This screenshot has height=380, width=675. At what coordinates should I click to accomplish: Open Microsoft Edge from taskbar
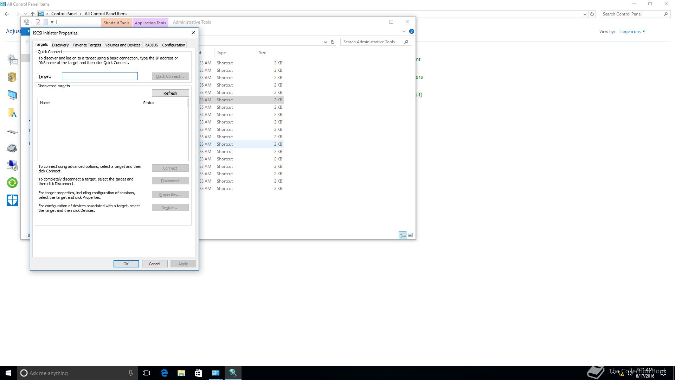(164, 373)
